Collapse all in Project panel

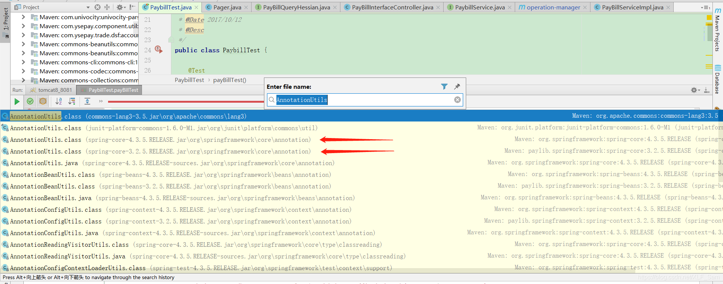pyautogui.click(x=107, y=7)
